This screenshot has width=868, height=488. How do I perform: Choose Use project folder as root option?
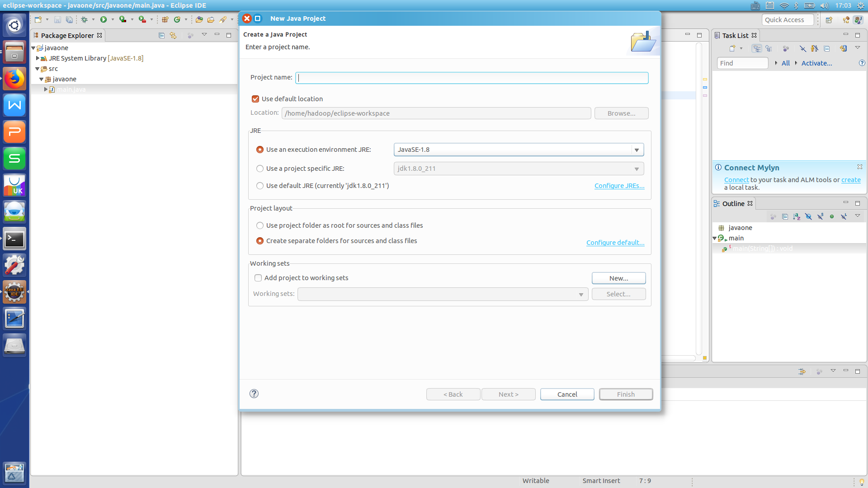point(260,225)
